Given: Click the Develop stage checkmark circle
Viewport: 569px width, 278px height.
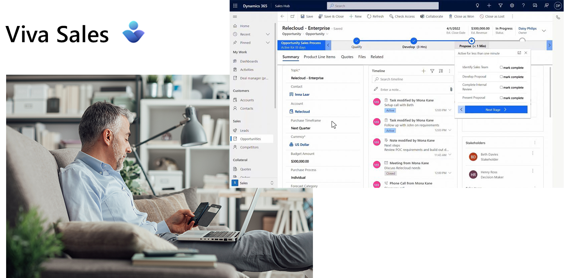Looking at the screenshot, I should pyautogui.click(x=414, y=41).
